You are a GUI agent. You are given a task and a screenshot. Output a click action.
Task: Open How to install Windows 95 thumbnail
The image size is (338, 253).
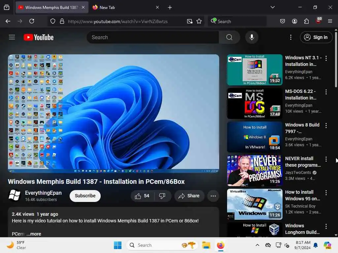coord(254,204)
